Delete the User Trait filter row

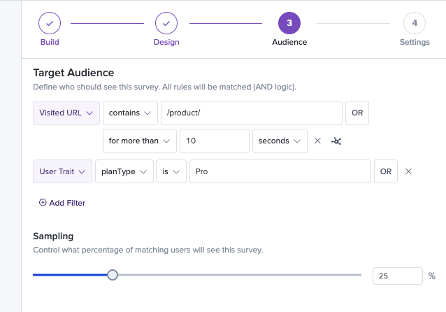[408, 171]
